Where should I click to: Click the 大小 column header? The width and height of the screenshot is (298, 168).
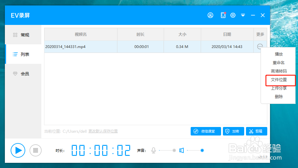point(182,34)
